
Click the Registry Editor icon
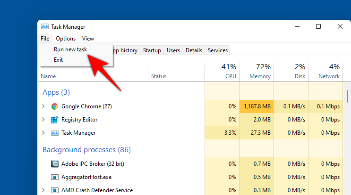coord(55,120)
